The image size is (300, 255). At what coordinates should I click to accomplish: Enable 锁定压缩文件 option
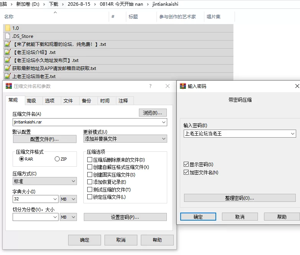click(90, 197)
